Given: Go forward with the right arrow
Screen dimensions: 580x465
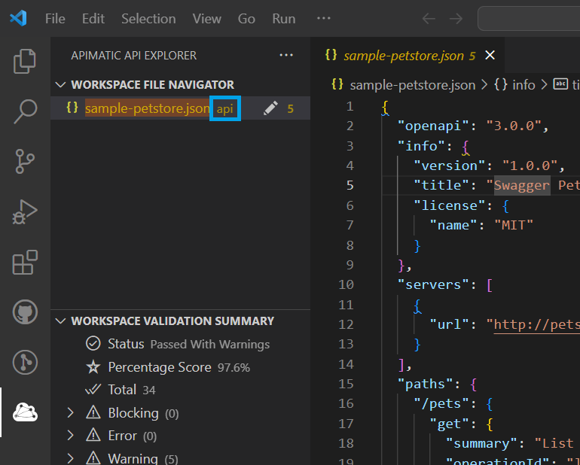Looking at the screenshot, I should coord(456,19).
